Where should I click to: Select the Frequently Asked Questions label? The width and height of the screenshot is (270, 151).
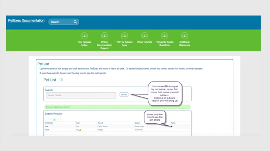click(164, 44)
